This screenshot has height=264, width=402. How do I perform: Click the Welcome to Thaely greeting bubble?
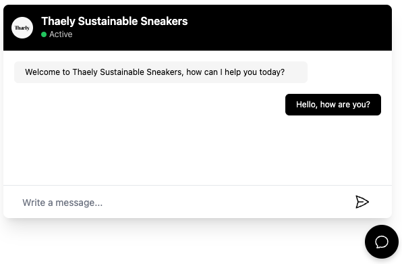click(x=161, y=72)
